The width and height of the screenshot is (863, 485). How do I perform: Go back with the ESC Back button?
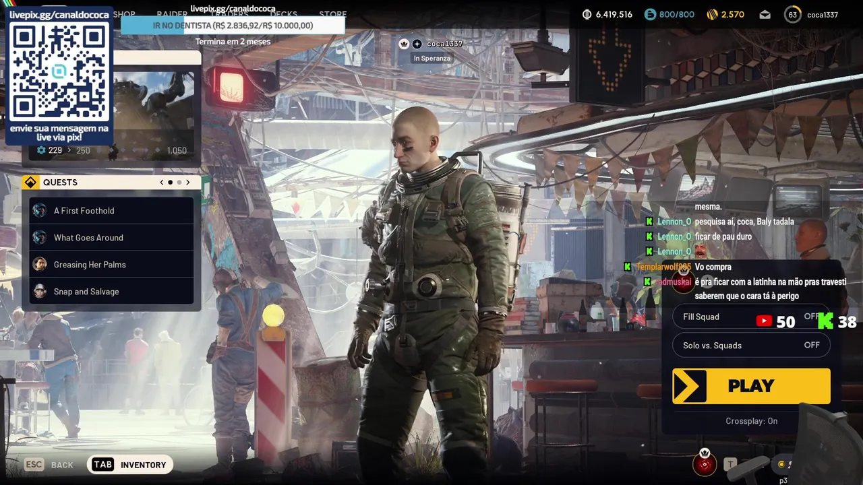click(x=49, y=465)
